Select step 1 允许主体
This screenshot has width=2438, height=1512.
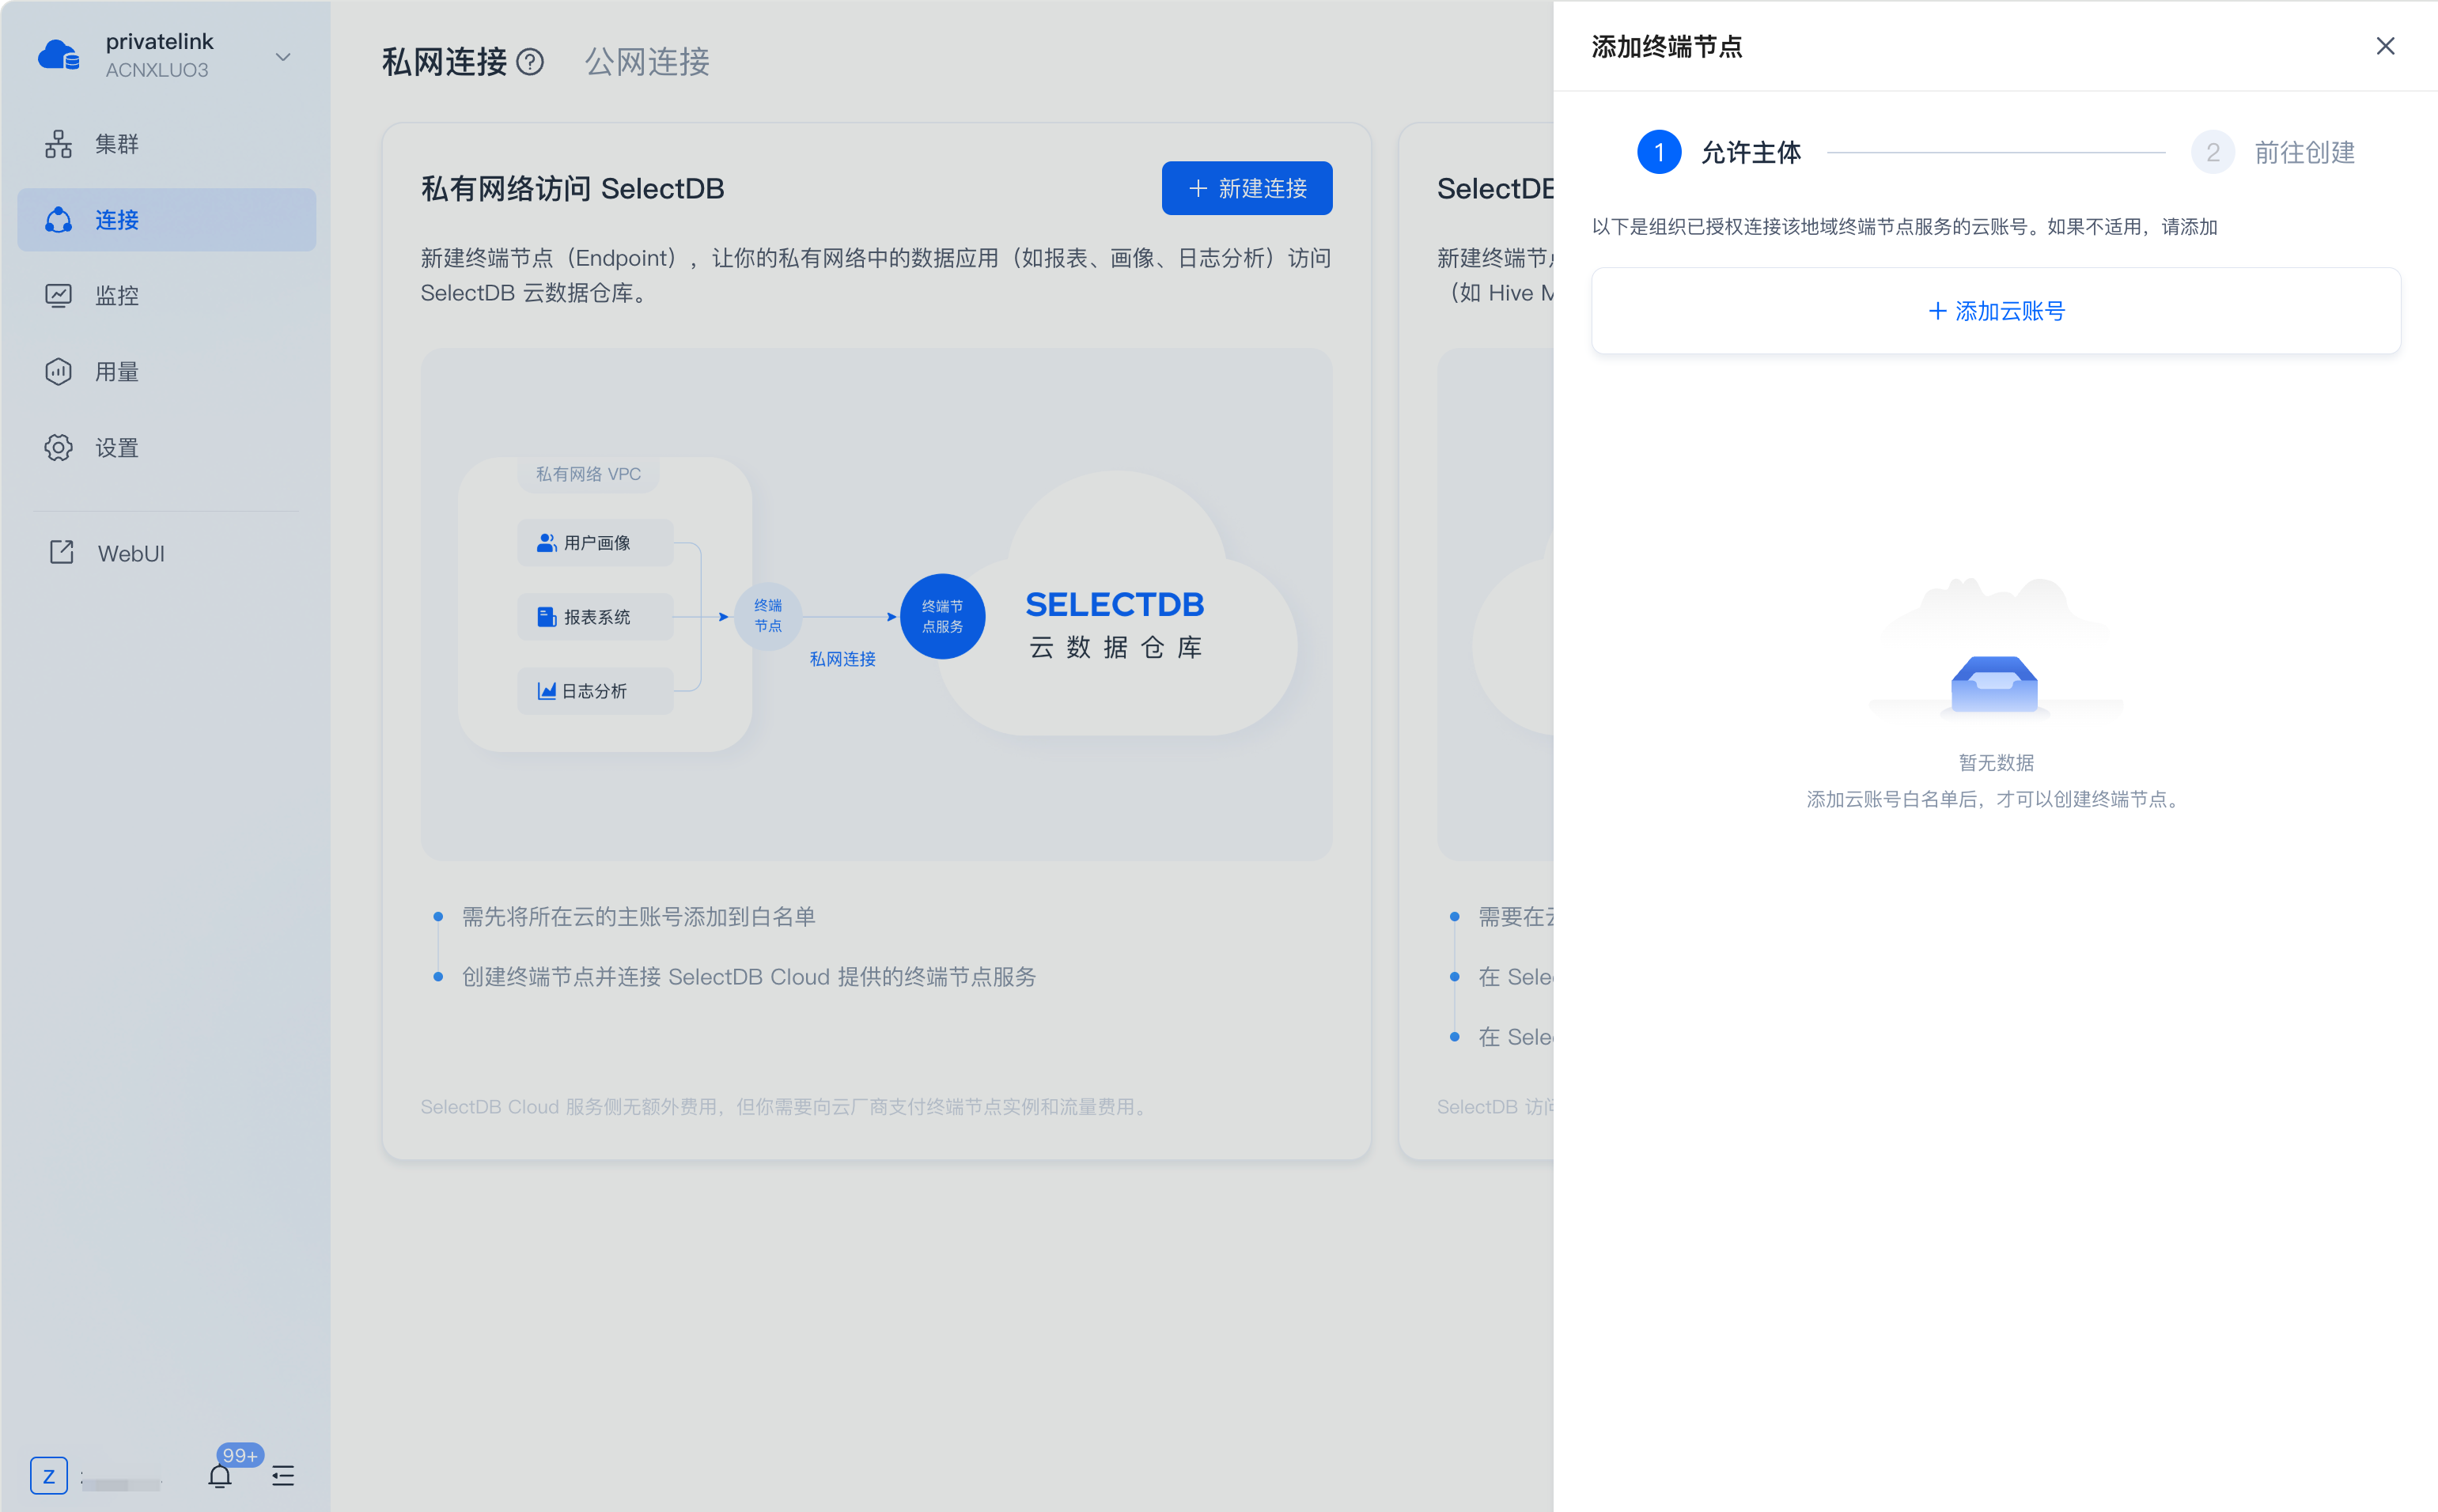pyautogui.click(x=1718, y=152)
